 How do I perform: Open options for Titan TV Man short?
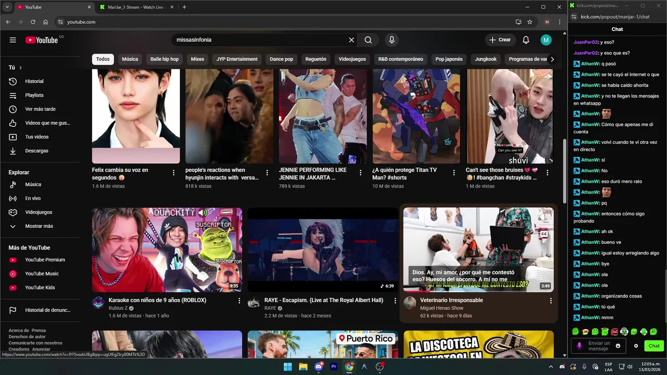[454, 172]
